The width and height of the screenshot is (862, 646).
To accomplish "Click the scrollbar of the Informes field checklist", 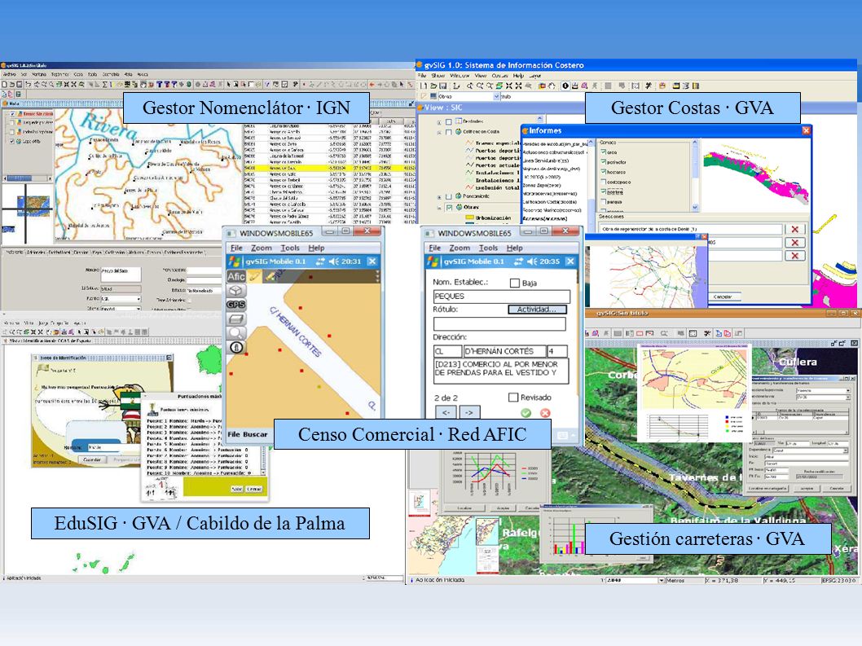I will 695,175.
